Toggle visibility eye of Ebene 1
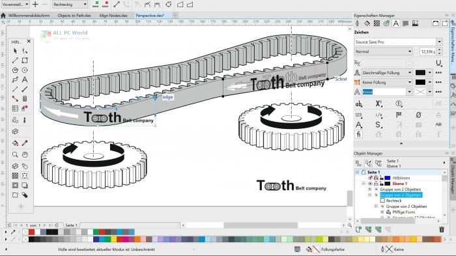456x256 pixels. [370, 184]
